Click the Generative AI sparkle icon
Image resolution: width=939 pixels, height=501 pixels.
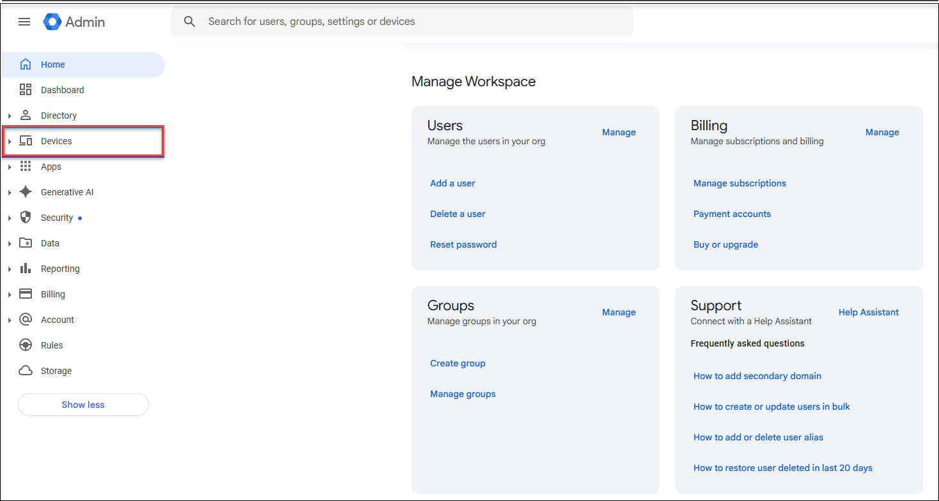click(26, 192)
